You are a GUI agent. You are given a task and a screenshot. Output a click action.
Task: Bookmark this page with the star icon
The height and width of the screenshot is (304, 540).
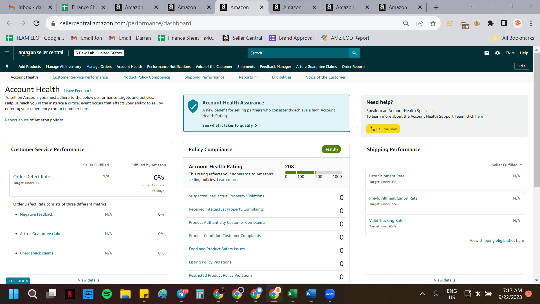click(433, 23)
